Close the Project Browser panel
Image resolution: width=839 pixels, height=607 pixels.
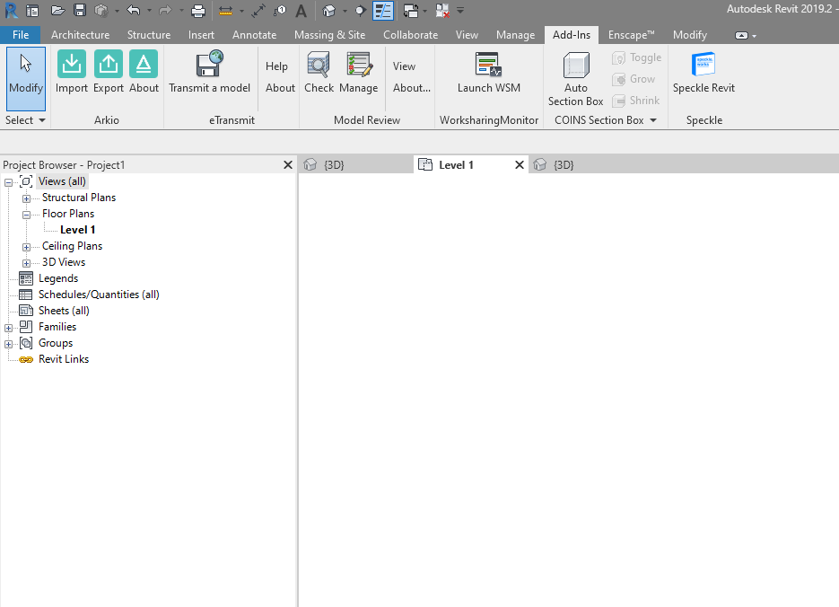tap(288, 165)
